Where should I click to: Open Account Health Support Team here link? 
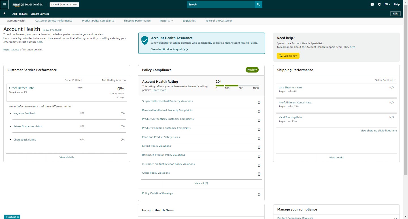352,47
